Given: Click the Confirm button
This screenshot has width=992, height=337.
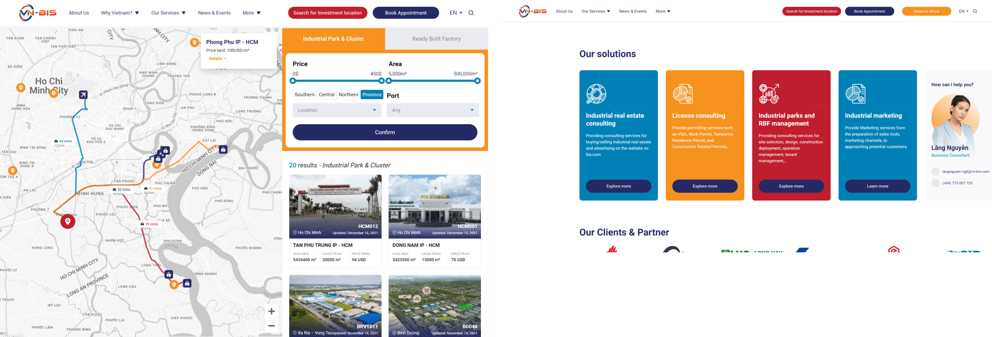Looking at the screenshot, I should point(385,132).
